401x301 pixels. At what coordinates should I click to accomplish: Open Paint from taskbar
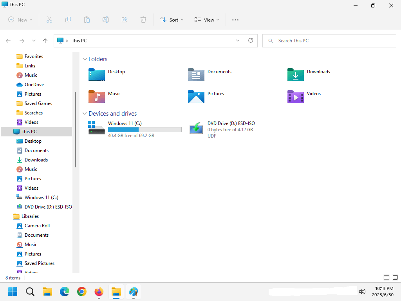pyautogui.click(x=134, y=292)
